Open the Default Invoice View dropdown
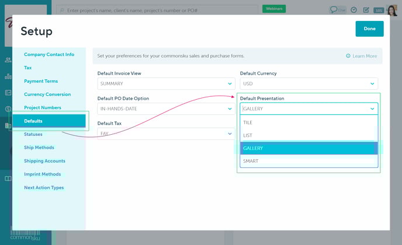 coord(166,83)
